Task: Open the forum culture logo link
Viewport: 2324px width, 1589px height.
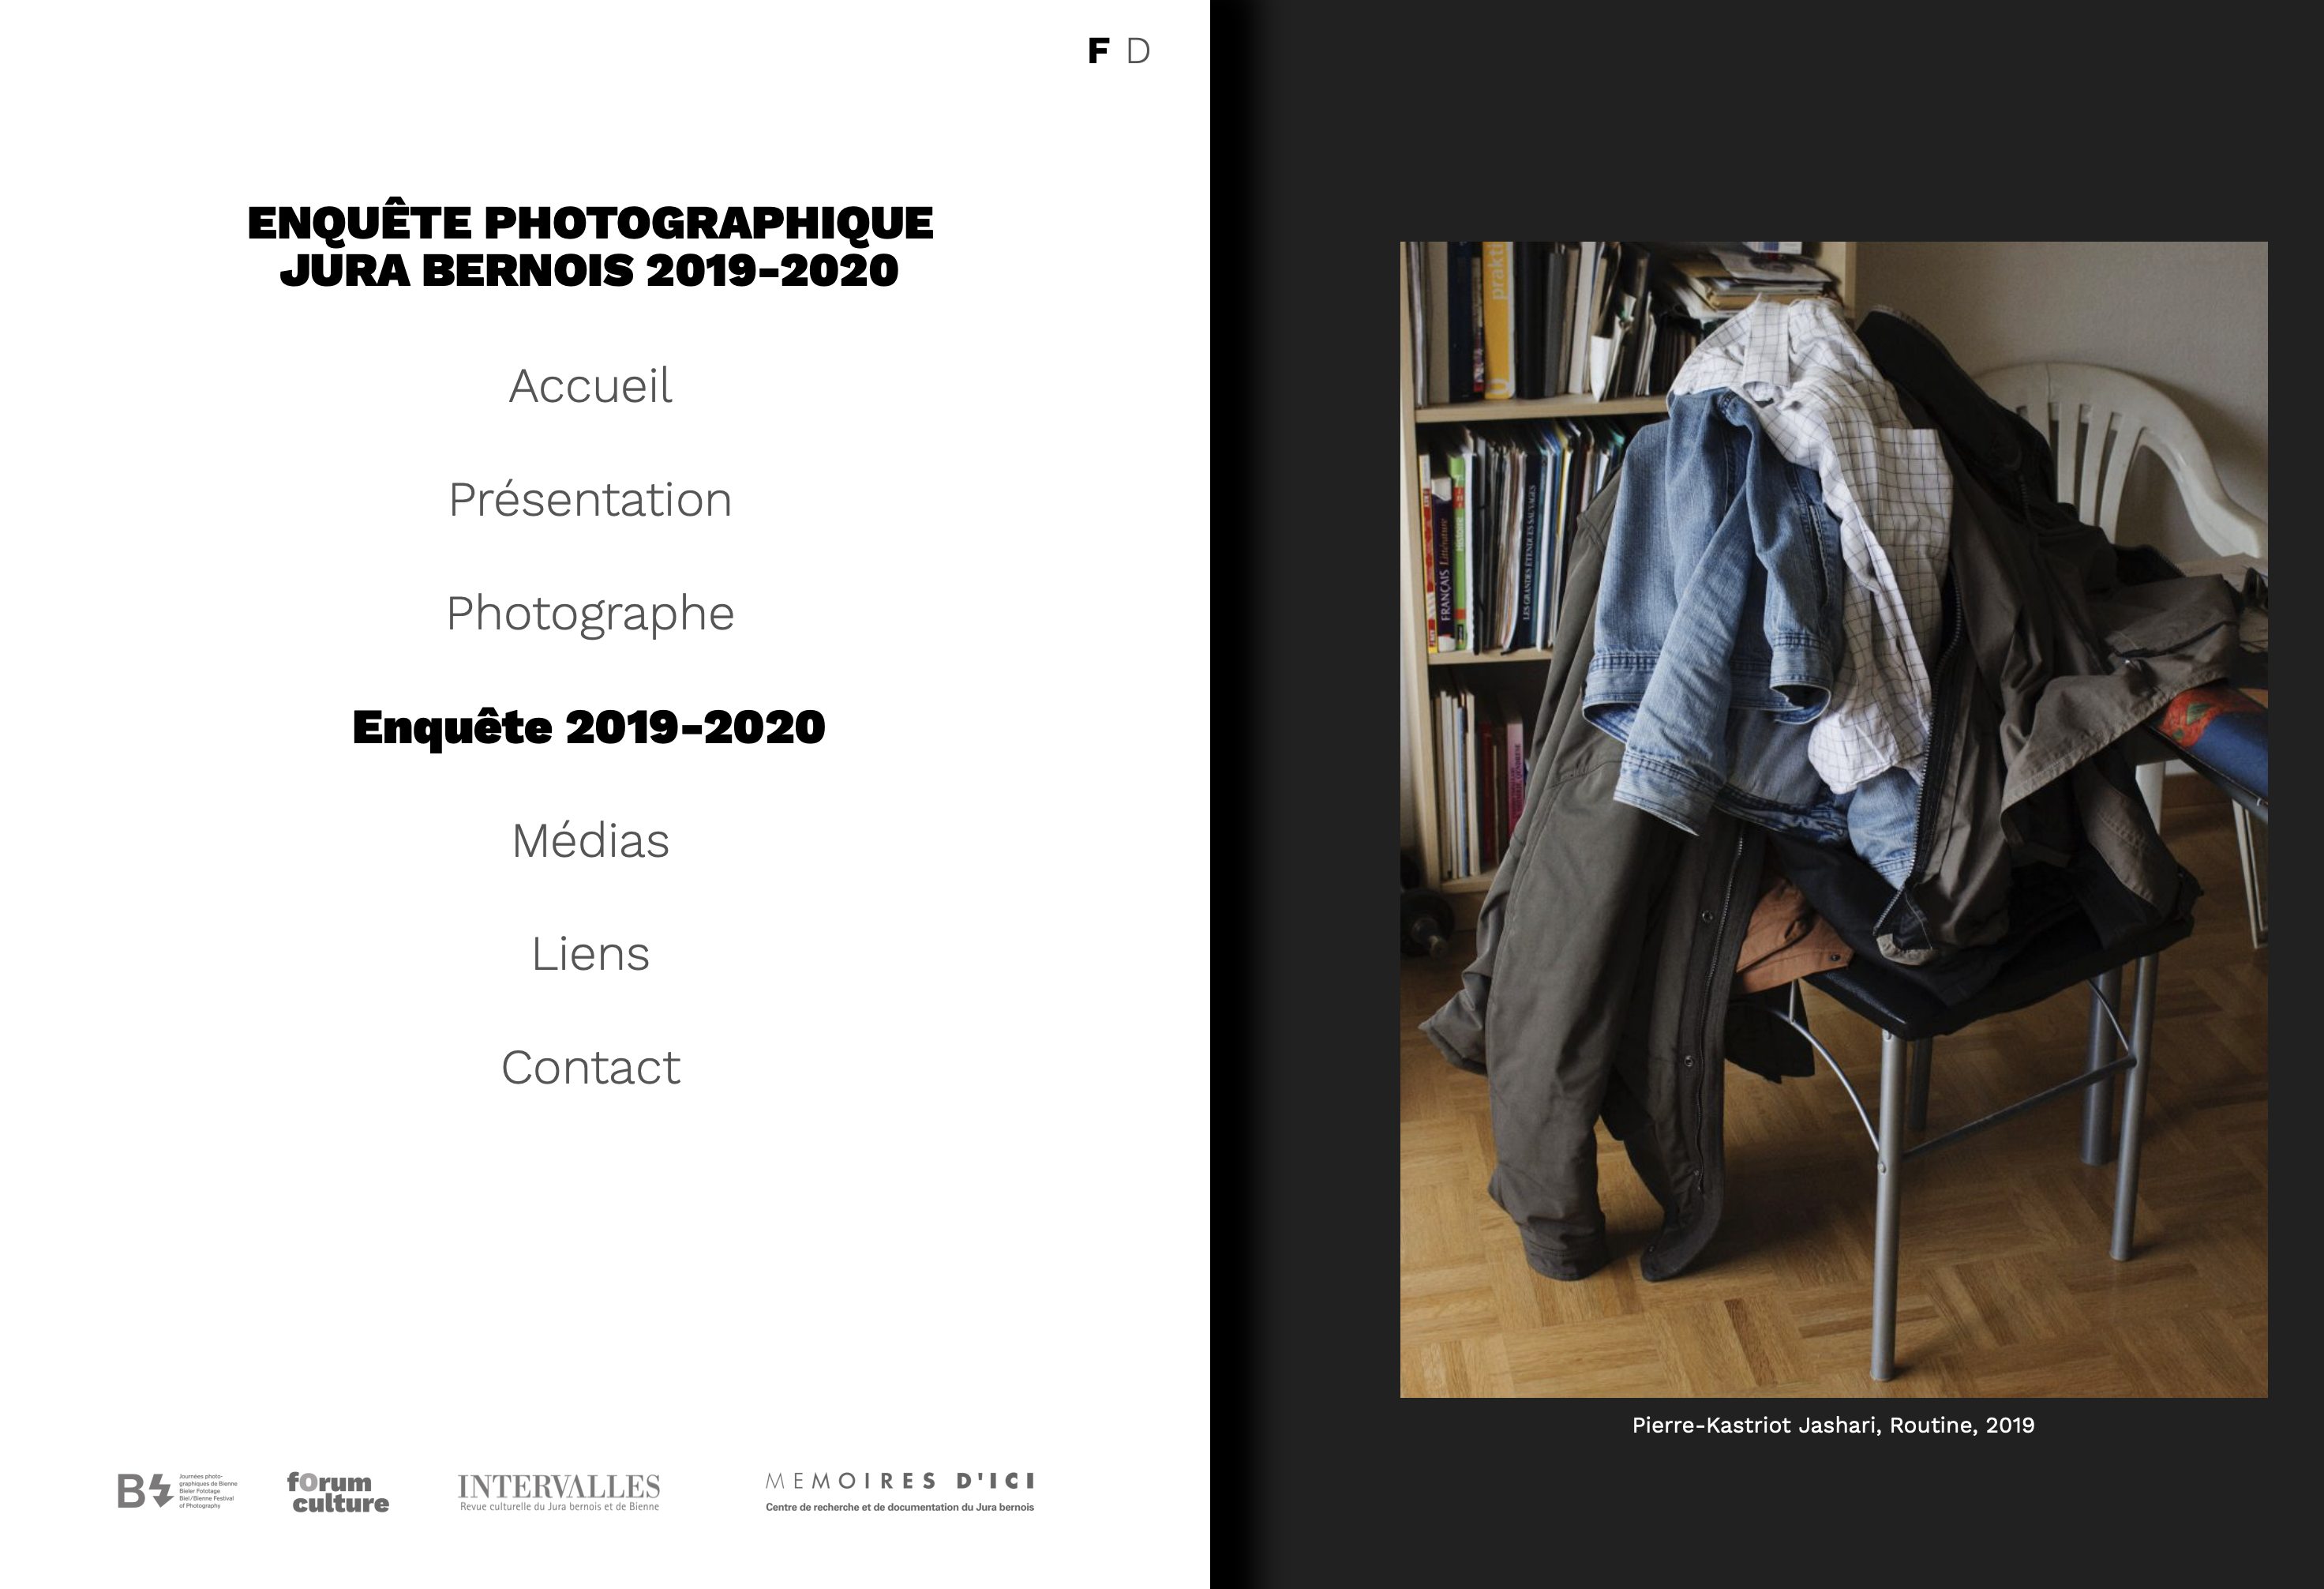Action: (338, 1492)
